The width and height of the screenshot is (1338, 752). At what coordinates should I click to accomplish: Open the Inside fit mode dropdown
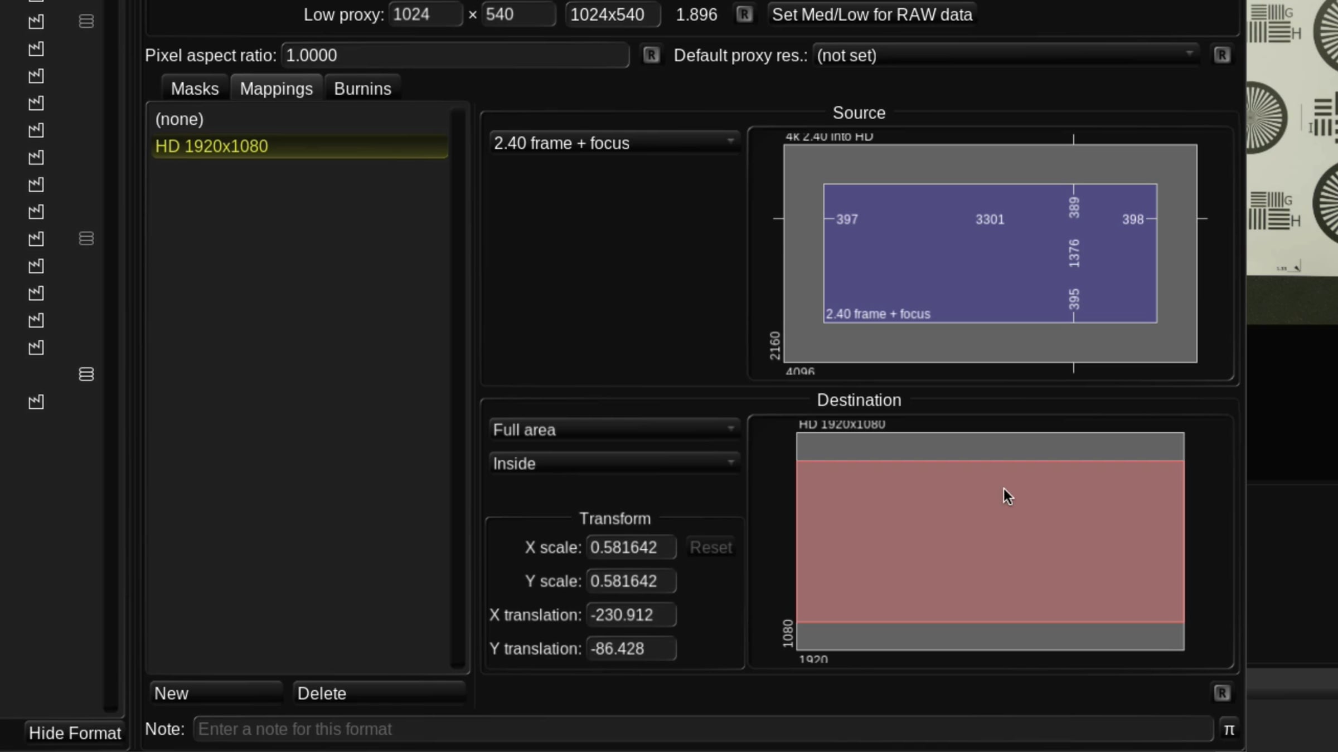pos(614,463)
